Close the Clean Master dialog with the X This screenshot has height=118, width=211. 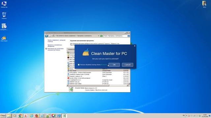coord(135,46)
